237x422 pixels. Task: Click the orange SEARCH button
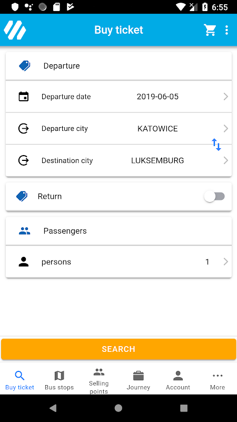click(x=118, y=349)
